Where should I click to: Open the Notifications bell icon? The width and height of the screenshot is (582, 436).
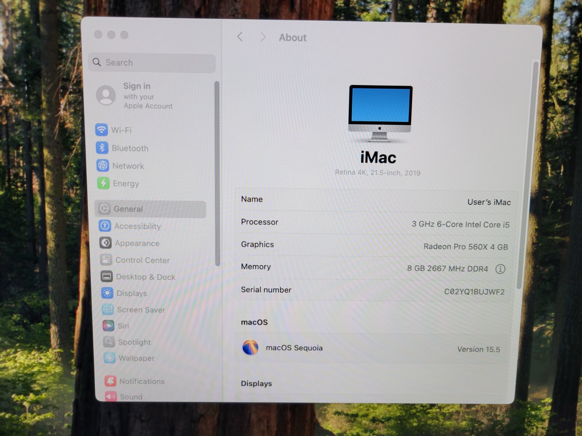[111, 381]
